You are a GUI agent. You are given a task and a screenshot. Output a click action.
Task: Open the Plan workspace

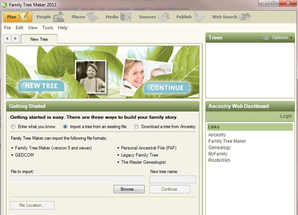pyautogui.click(x=18, y=17)
